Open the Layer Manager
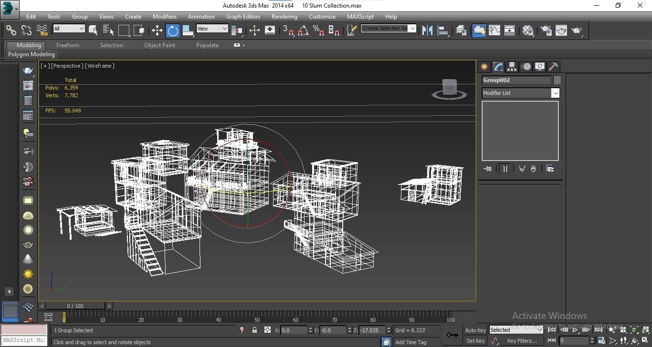 (x=461, y=30)
